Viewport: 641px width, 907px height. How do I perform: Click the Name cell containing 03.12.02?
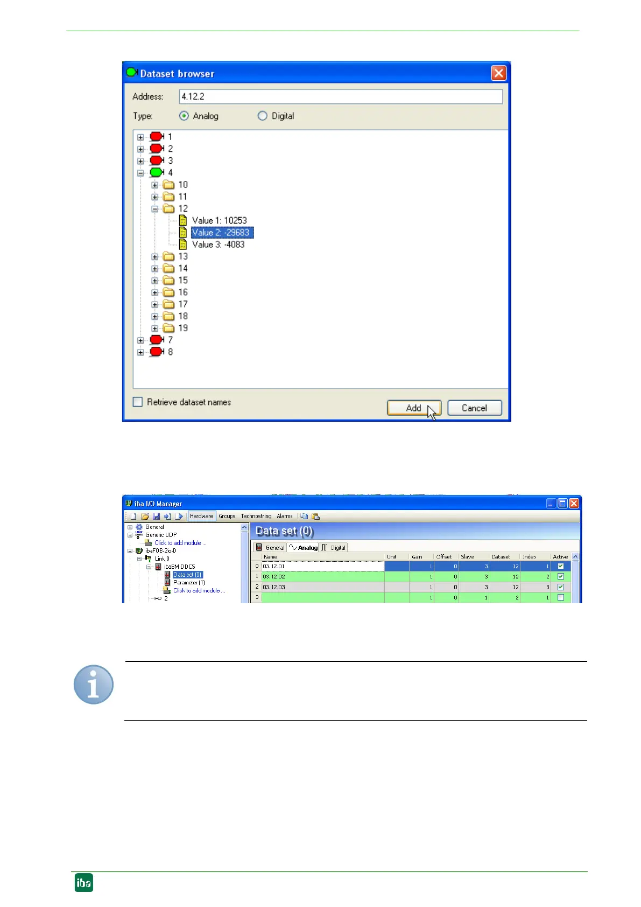[x=323, y=576]
